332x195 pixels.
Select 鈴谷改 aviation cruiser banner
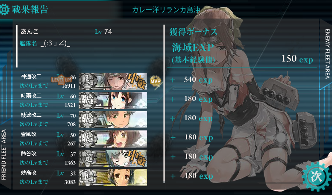coord(113,158)
